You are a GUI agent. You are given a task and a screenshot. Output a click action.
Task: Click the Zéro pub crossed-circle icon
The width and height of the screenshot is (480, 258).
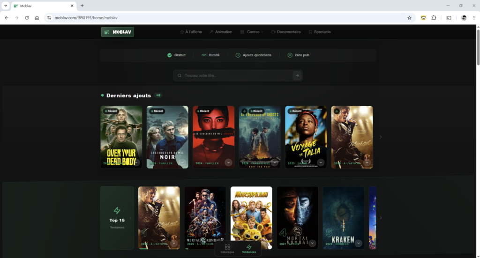tap(290, 55)
